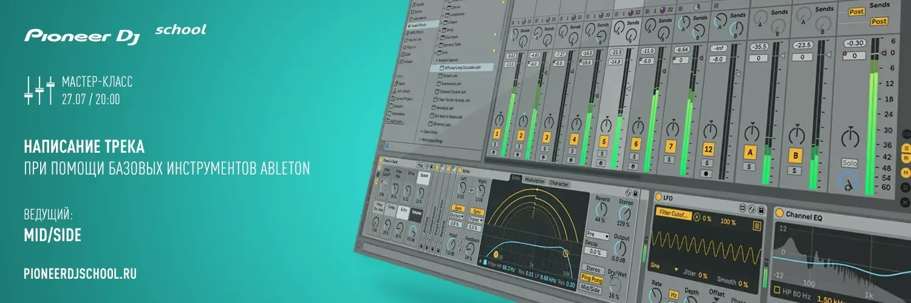
Task: Toggle the S sends section selector
Action: click(x=906, y=148)
